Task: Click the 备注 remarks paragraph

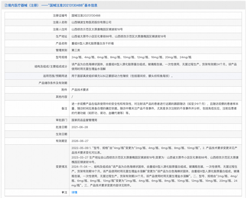Action: [155, 108]
